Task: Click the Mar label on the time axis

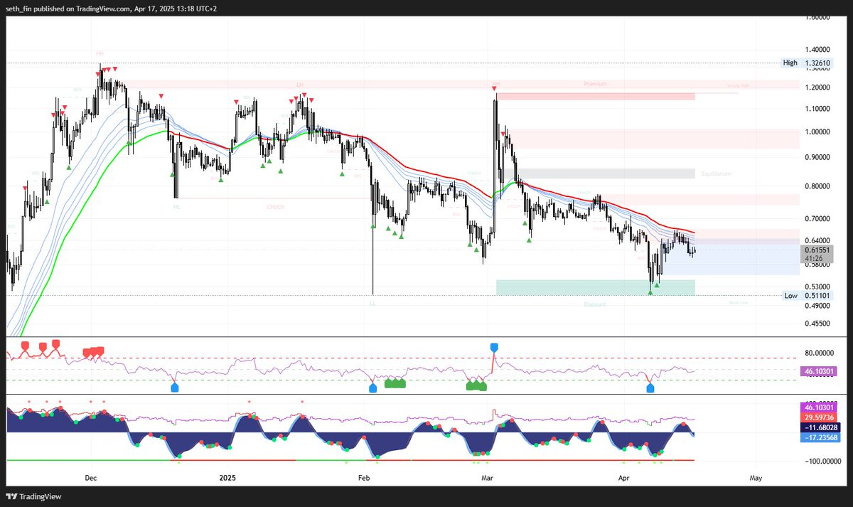Action: coord(487,478)
